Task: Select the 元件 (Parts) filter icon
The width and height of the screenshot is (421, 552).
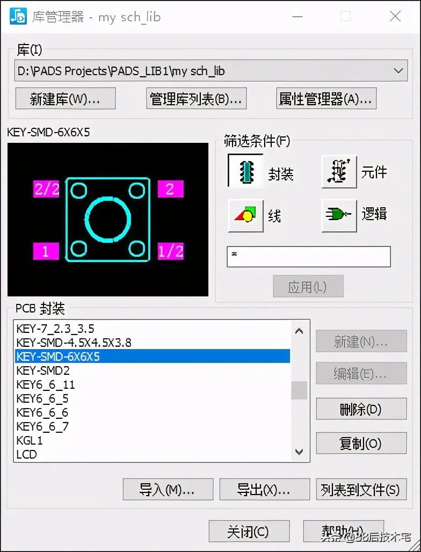Action: click(339, 171)
